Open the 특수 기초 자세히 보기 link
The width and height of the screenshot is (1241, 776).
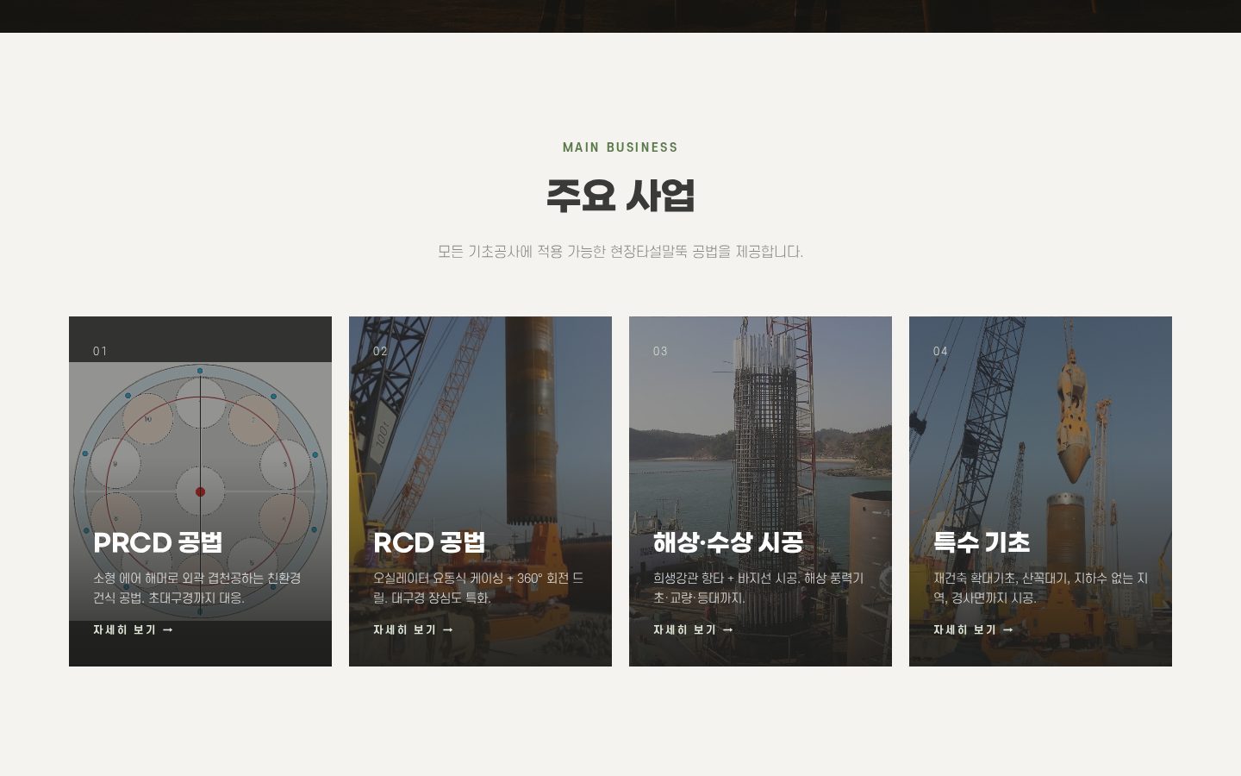tap(974, 630)
